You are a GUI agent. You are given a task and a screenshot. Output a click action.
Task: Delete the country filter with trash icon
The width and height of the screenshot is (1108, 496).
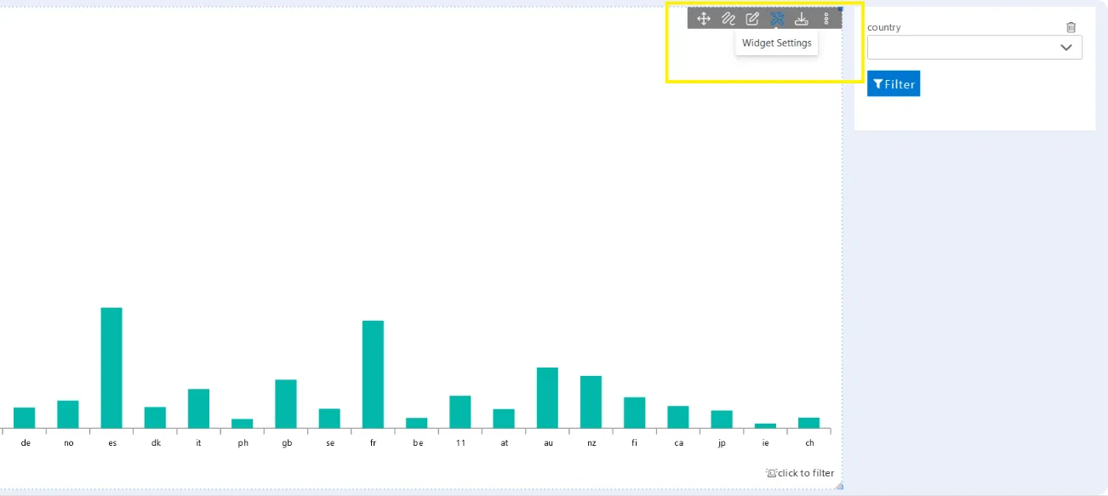click(1071, 27)
